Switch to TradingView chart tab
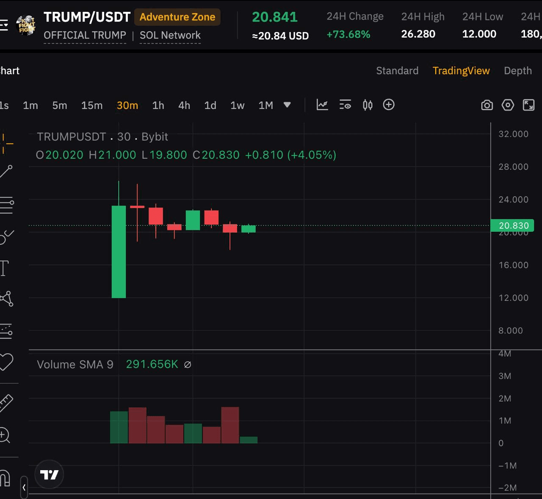 pos(461,71)
